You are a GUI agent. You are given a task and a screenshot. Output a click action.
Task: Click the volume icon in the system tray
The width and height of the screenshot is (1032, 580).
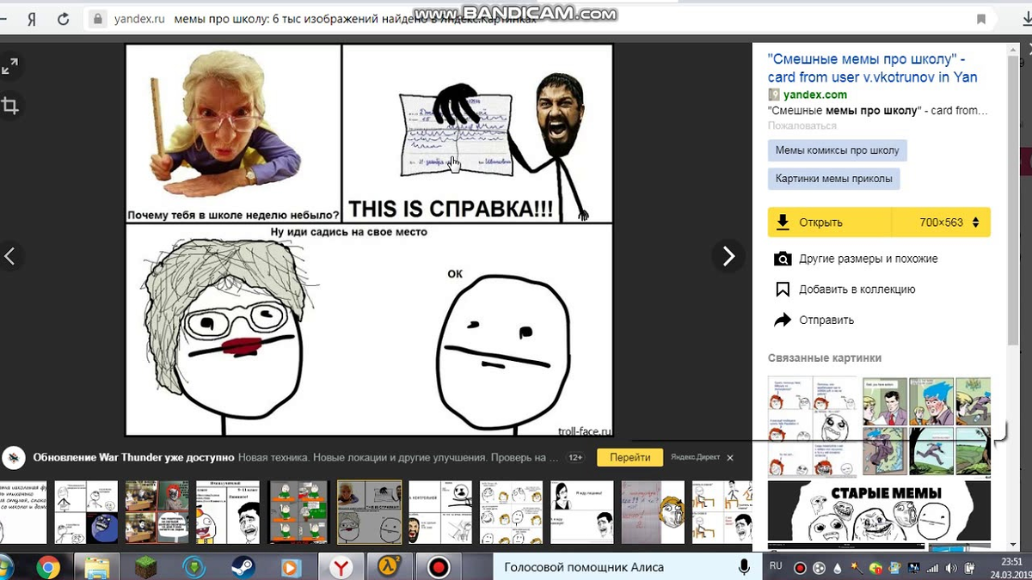[x=953, y=569]
